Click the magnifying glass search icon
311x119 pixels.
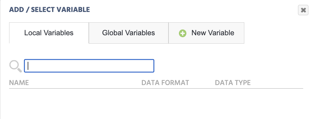point(16,66)
